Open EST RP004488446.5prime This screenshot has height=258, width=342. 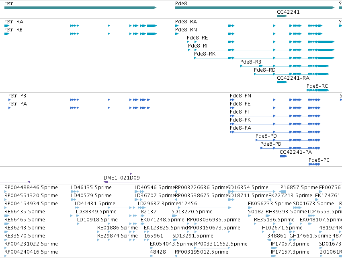(x=31, y=188)
